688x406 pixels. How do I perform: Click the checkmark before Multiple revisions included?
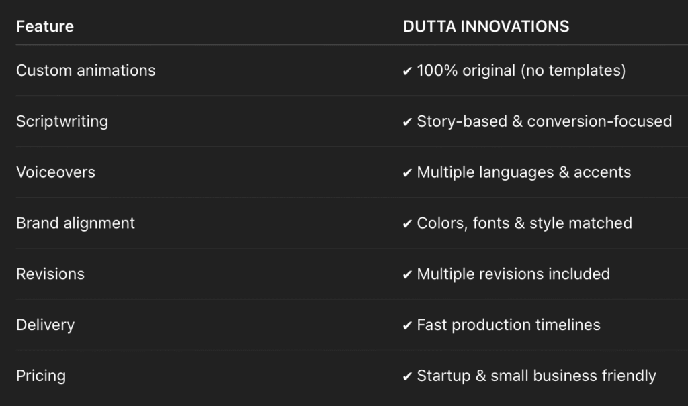coord(407,275)
